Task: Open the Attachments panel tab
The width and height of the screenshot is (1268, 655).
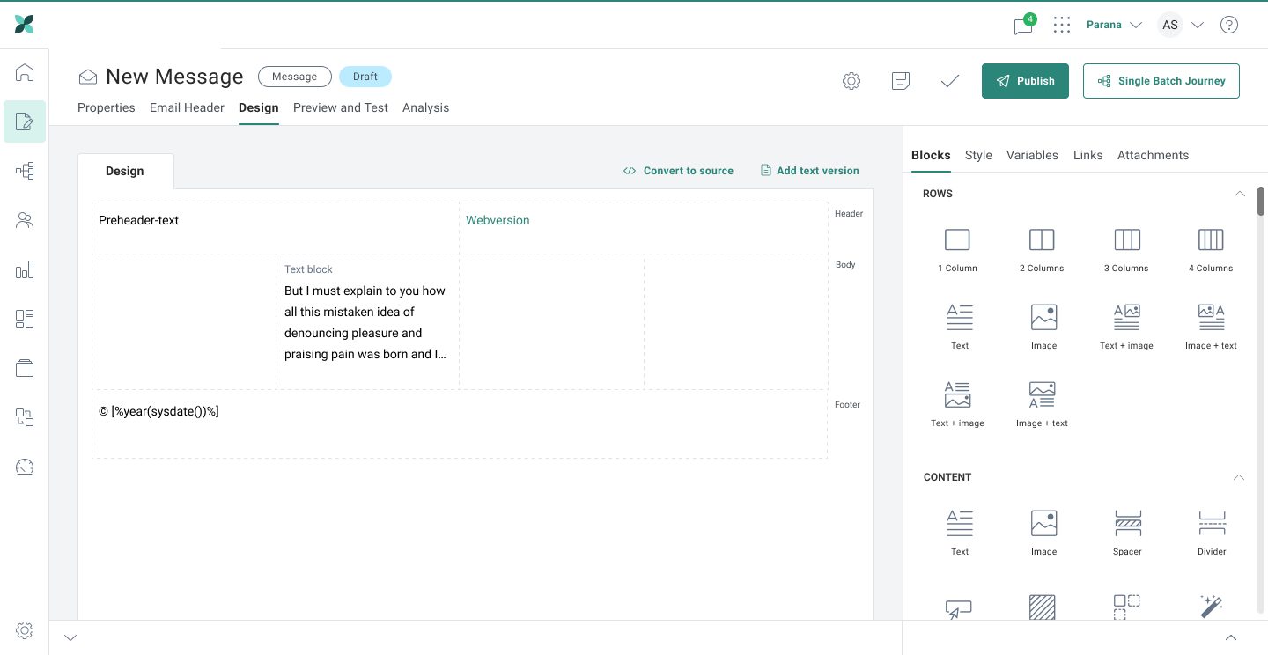Action: tap(1153, 155)
